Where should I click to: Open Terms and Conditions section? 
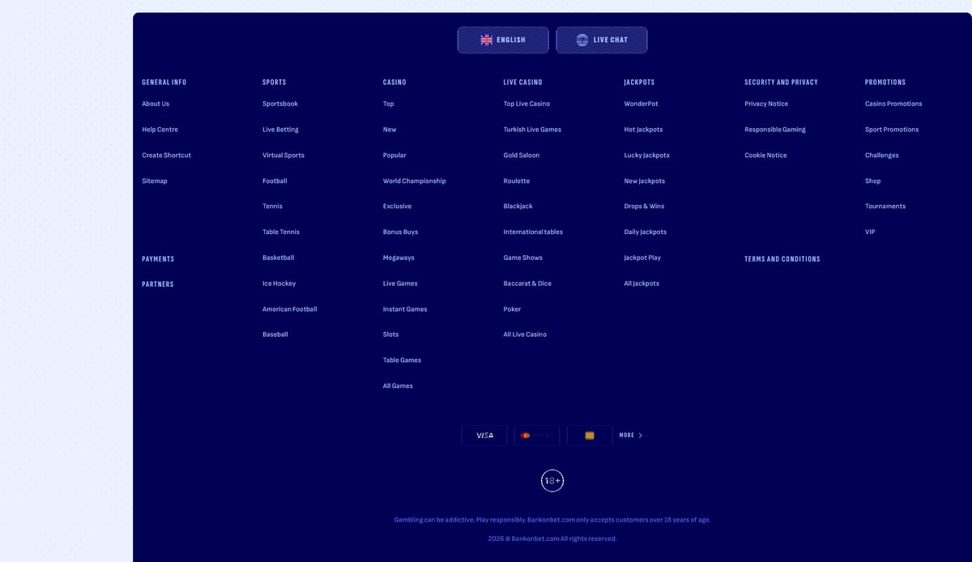click(782, 259)
